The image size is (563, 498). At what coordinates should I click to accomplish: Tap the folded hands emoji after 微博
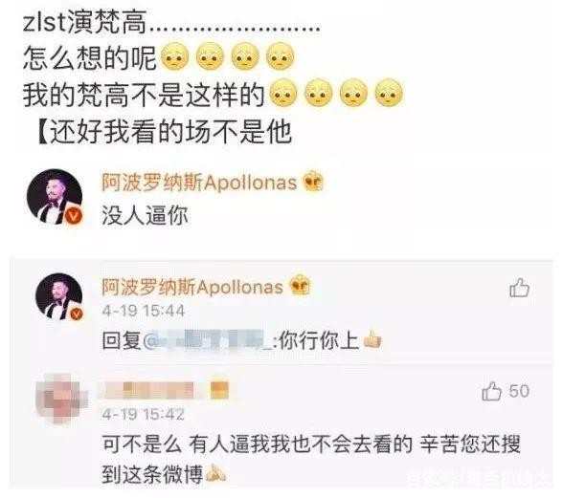click(x=215, y=473)
